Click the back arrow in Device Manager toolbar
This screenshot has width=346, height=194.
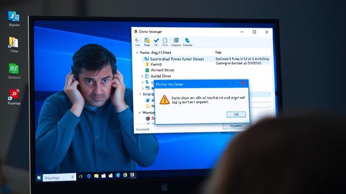click(x=137, y=40)
